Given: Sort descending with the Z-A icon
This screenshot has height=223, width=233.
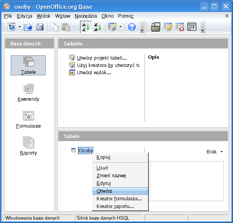Looking at the screenshot, I should click(x=98, y=27).
